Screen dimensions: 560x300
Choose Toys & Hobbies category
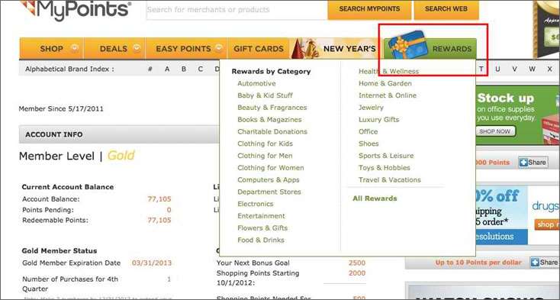pyautogui.click(x=385, y=168)
